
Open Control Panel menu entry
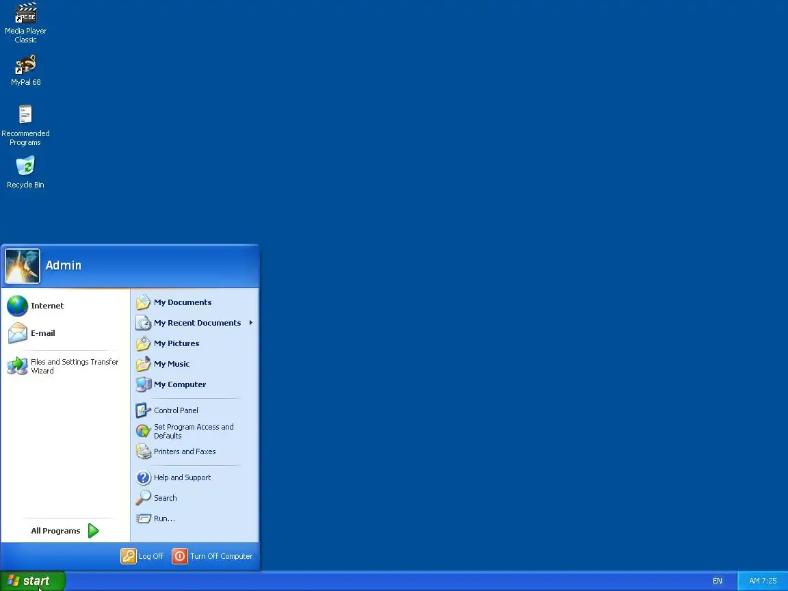(195, 410)
